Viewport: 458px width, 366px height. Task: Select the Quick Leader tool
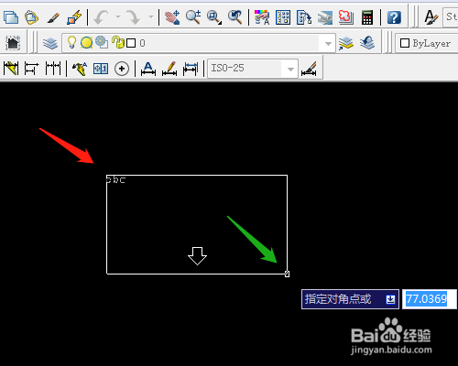point(80,69)
